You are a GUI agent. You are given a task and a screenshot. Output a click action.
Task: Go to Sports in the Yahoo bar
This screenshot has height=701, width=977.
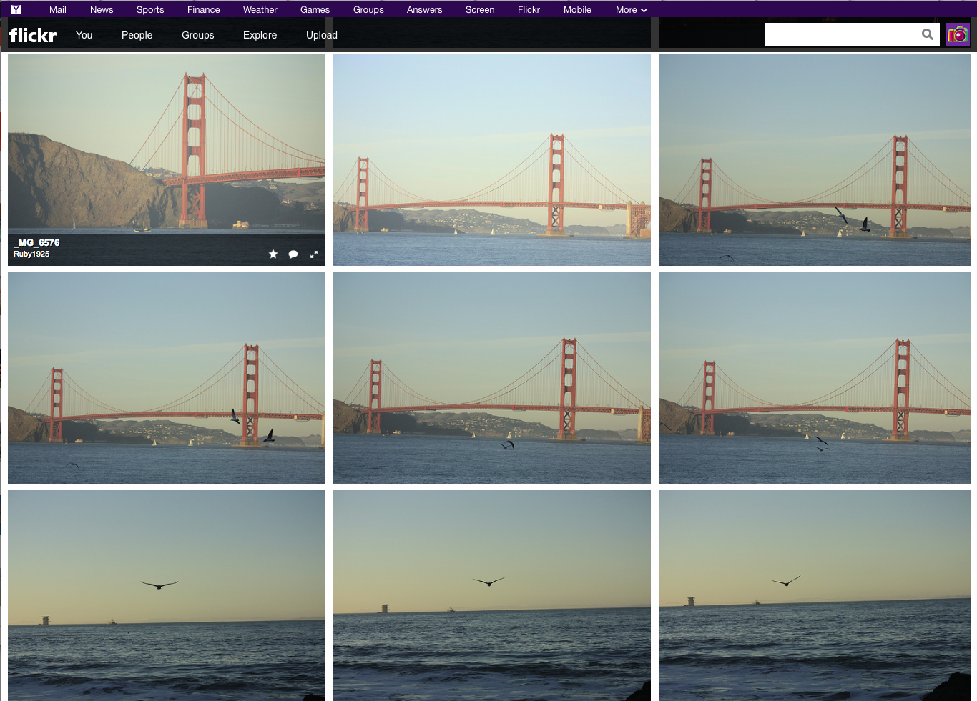150,10
